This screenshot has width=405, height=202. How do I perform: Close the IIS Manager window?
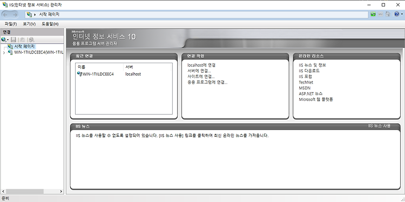(398, 5)
